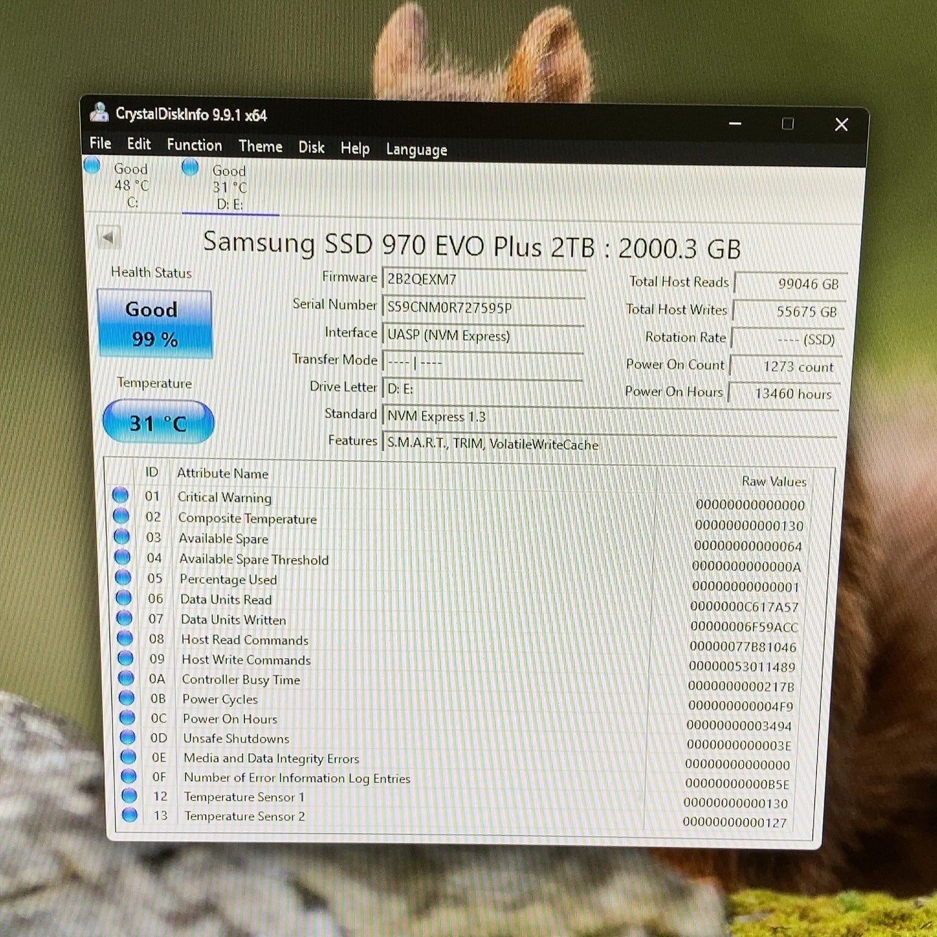Click the status orb for Power On Hours attribute

[x=127, y=718]
